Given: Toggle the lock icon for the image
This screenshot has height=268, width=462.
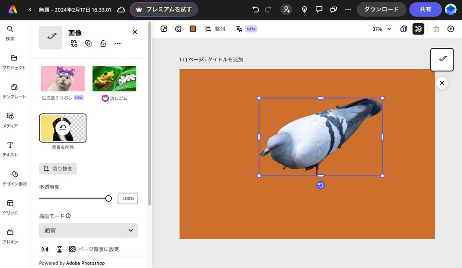Looking at the screenshot, I should (x=103, y=44).
